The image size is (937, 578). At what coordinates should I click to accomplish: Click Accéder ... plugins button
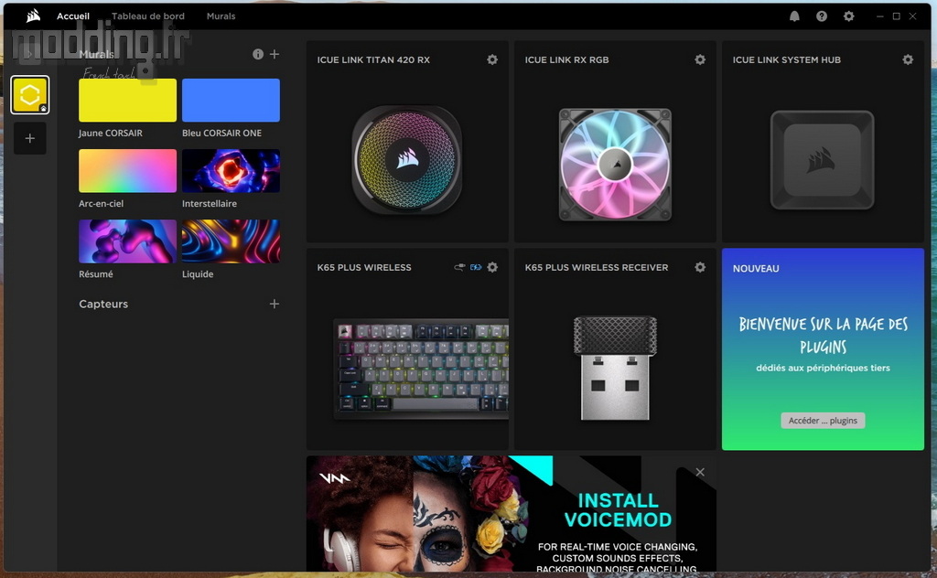(823, 421)
